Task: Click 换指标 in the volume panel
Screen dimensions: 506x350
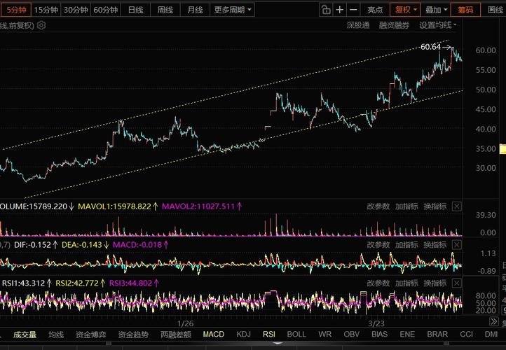Action: (x=435, y=206)
